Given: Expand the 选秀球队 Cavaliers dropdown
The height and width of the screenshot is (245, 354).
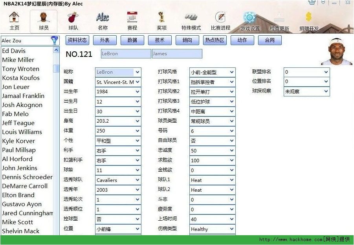Looking at the screenshot, I should click(137, 180).
